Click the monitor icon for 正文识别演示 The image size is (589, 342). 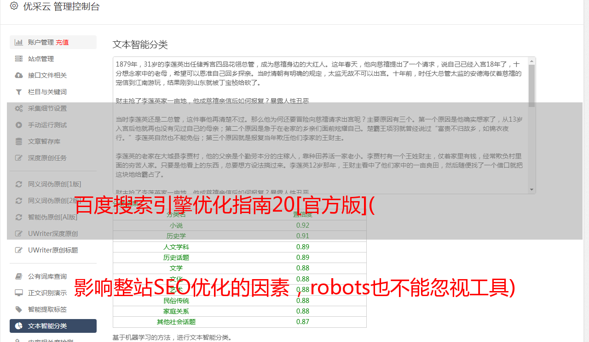[x=18, y=293]
